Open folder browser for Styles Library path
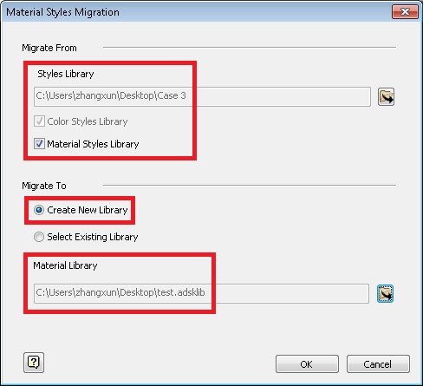The image size is (423, 386). (x=386, y=97)
